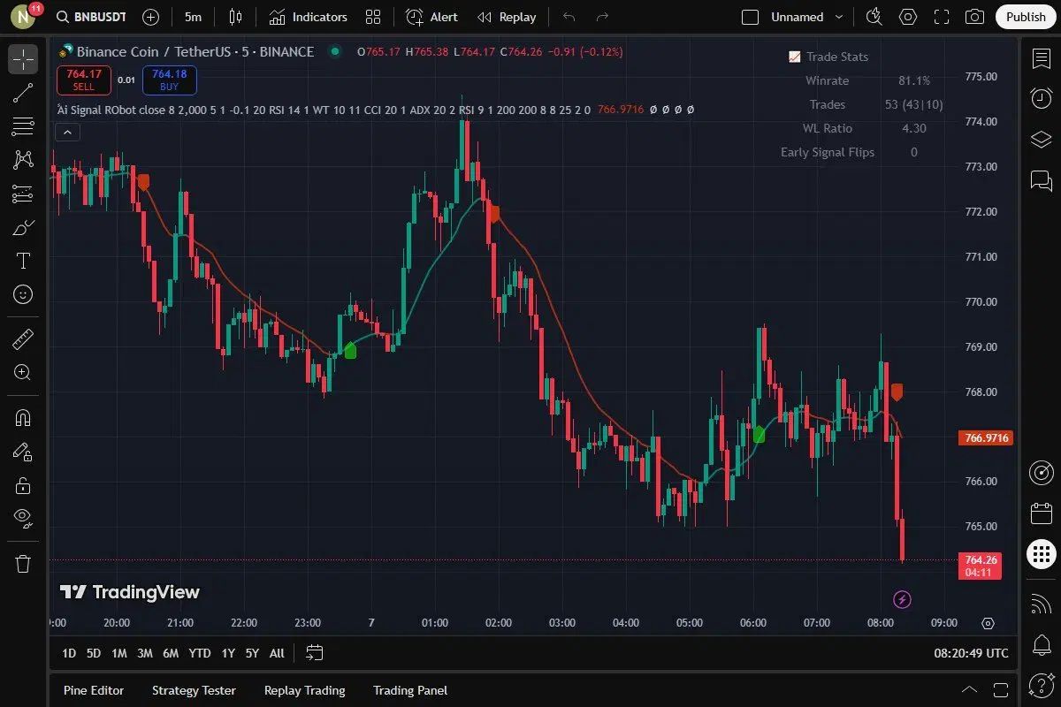Toggle lock all drawings

[23, 485]
